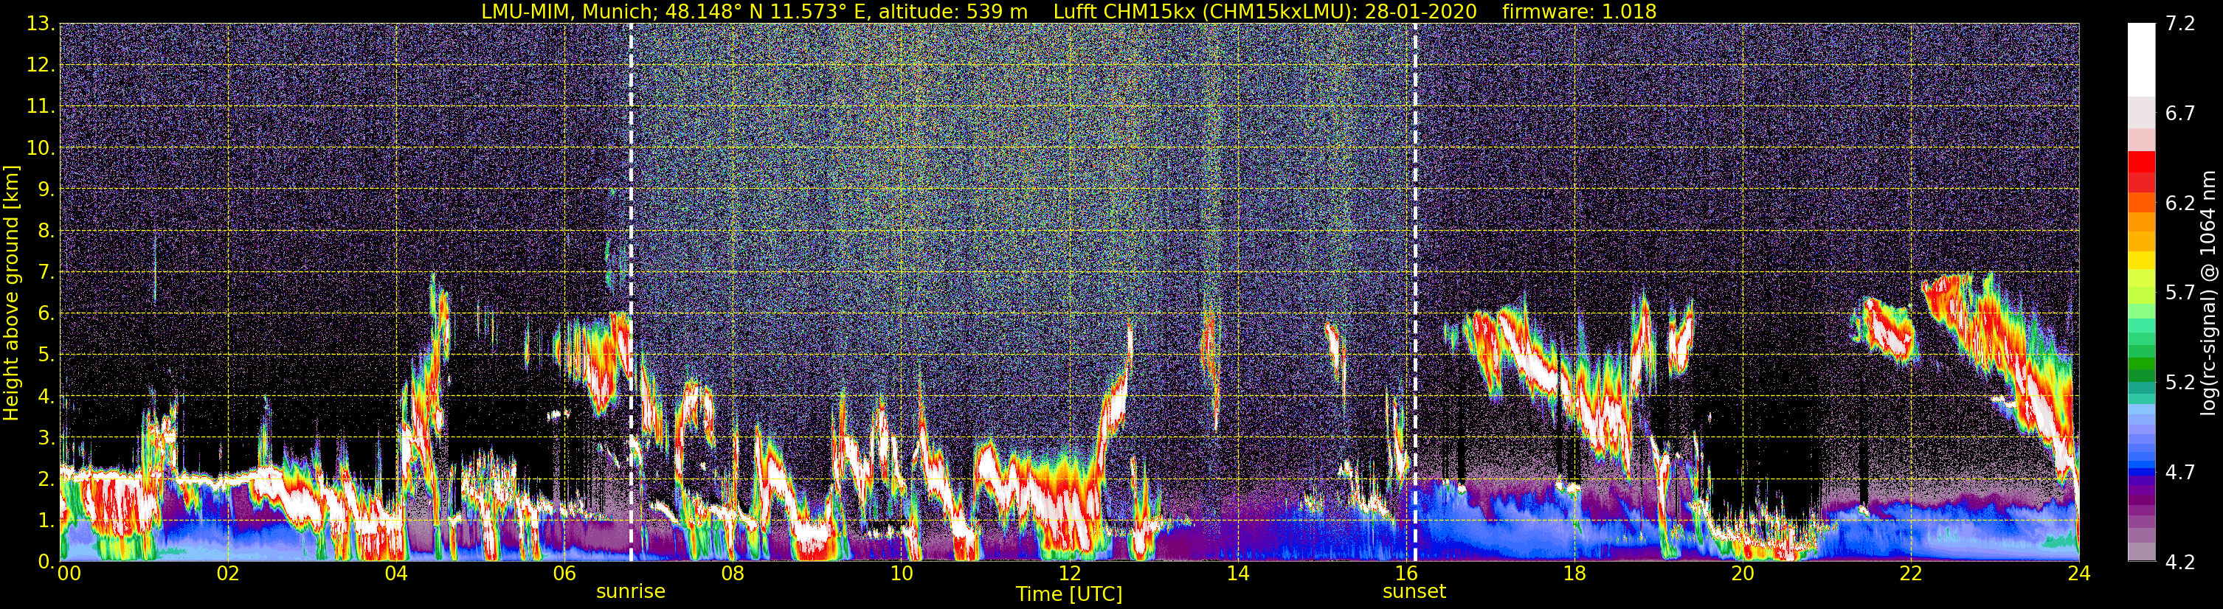Click the height axis tick label "11."
Image resolution: width=2223 pixels, height=609 pixels.
(41, 107)
